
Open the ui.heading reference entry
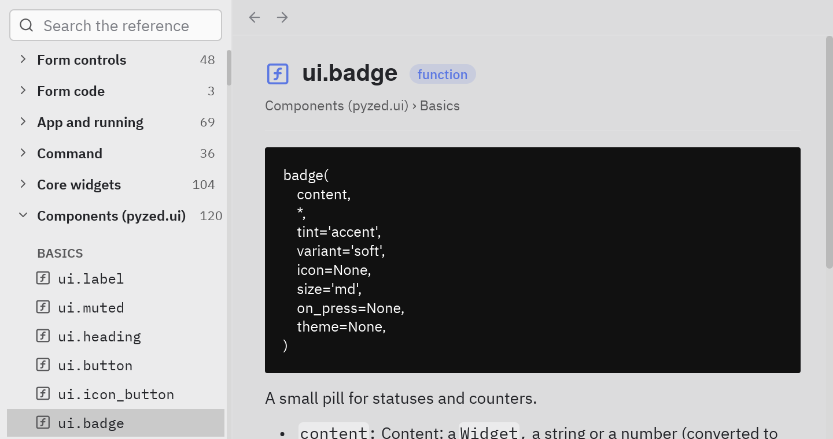pyautogui.click(x=116, y=336)
